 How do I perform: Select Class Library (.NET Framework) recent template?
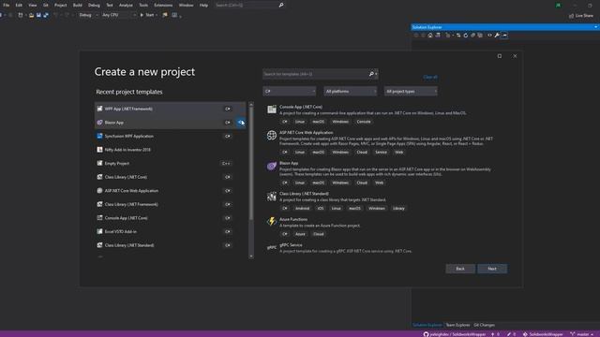(x=171, y=204)
